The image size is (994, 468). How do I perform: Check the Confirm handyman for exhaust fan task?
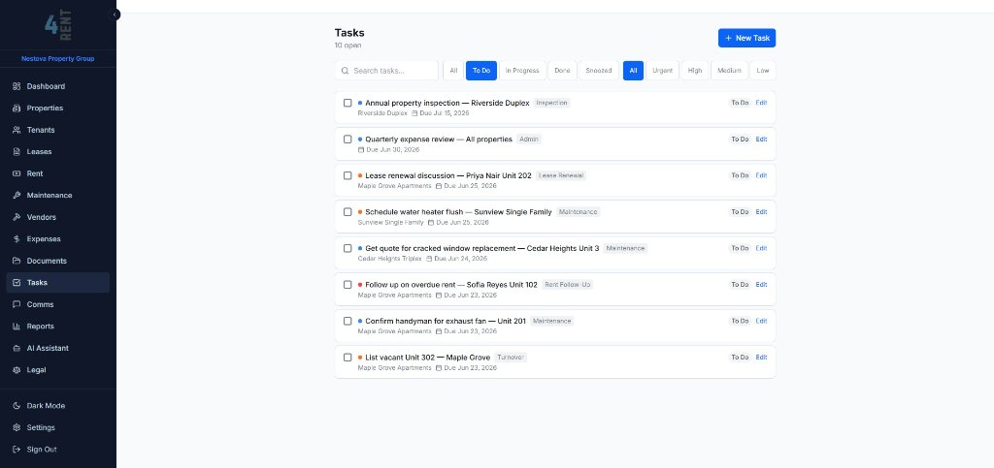point(348,322)
